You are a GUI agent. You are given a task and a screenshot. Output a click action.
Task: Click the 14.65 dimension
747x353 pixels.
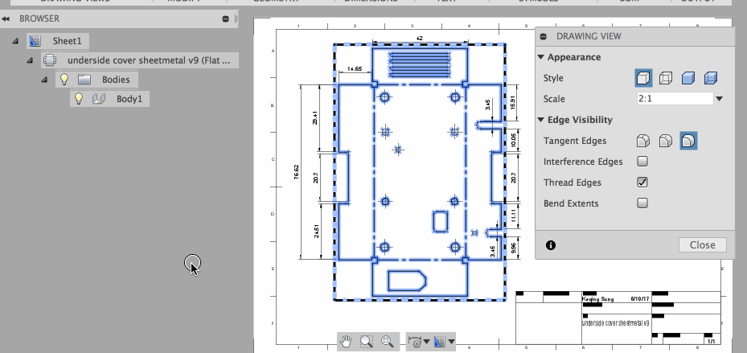(355, 68)
